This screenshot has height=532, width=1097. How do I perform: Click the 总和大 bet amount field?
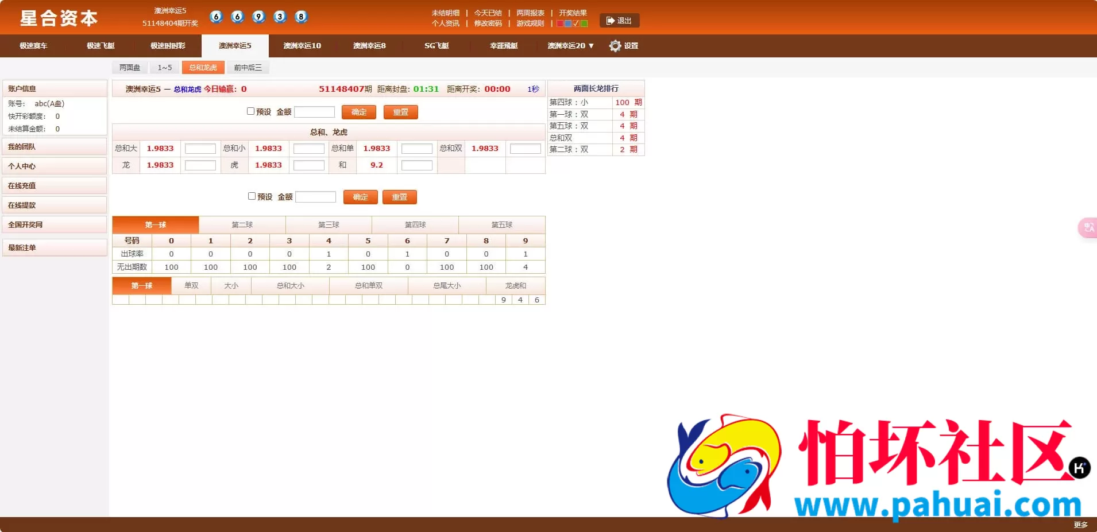click(200, 149)
